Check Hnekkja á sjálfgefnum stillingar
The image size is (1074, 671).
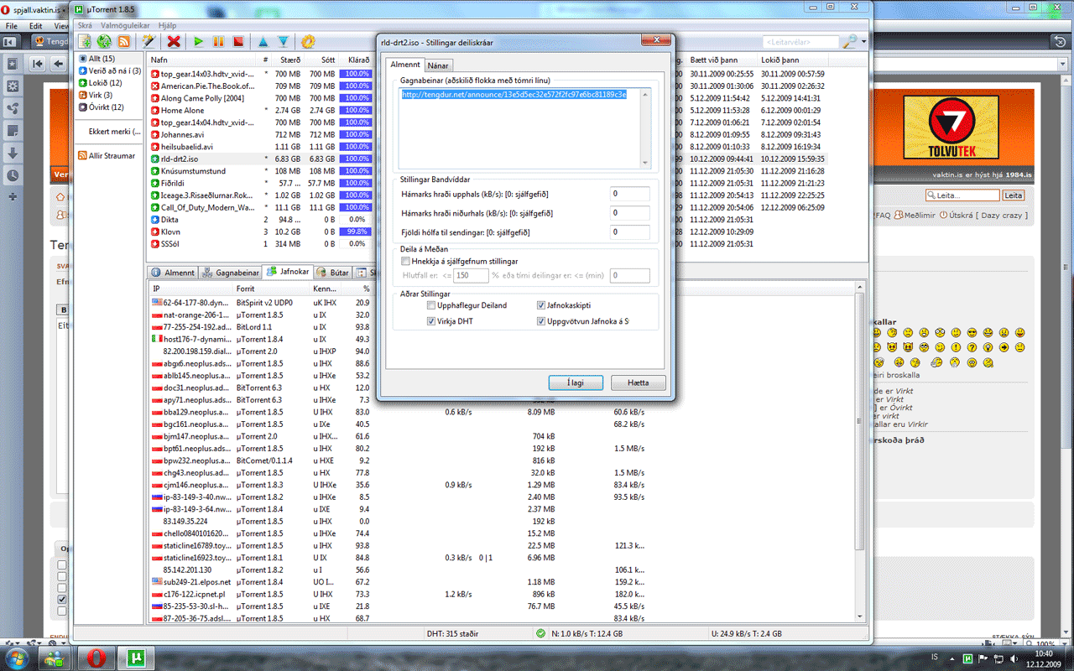[406, 262]
